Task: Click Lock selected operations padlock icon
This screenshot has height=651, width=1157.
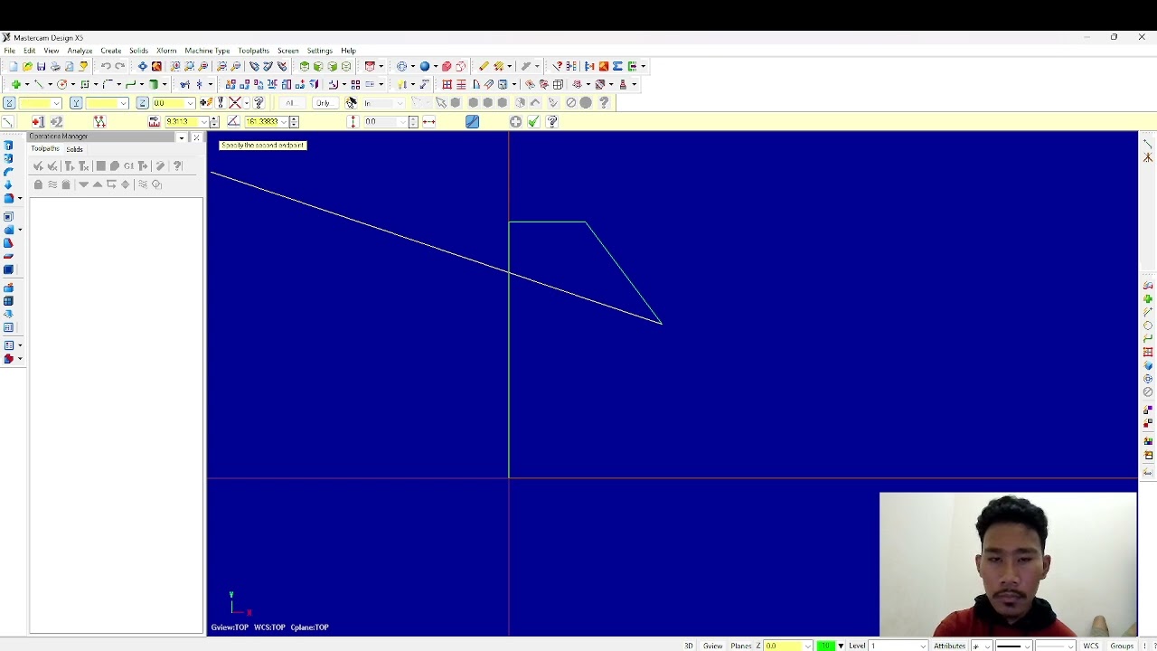Action: (x=38, y=184)
